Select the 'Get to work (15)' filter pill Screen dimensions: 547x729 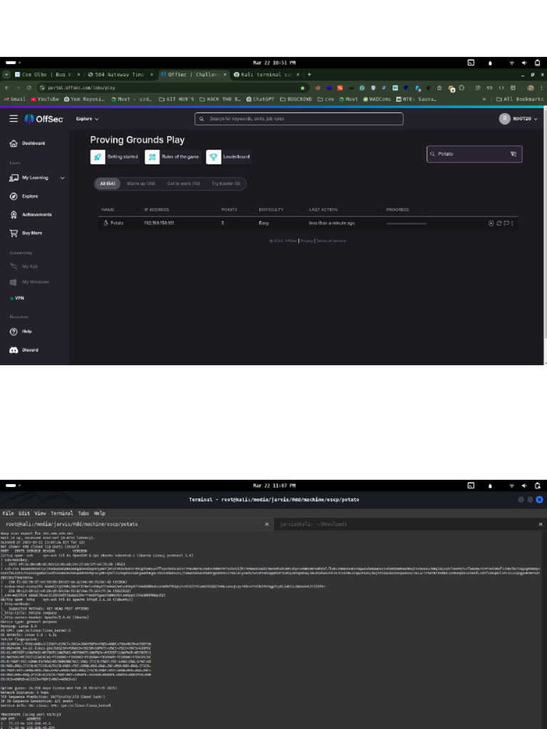(183, 184)
